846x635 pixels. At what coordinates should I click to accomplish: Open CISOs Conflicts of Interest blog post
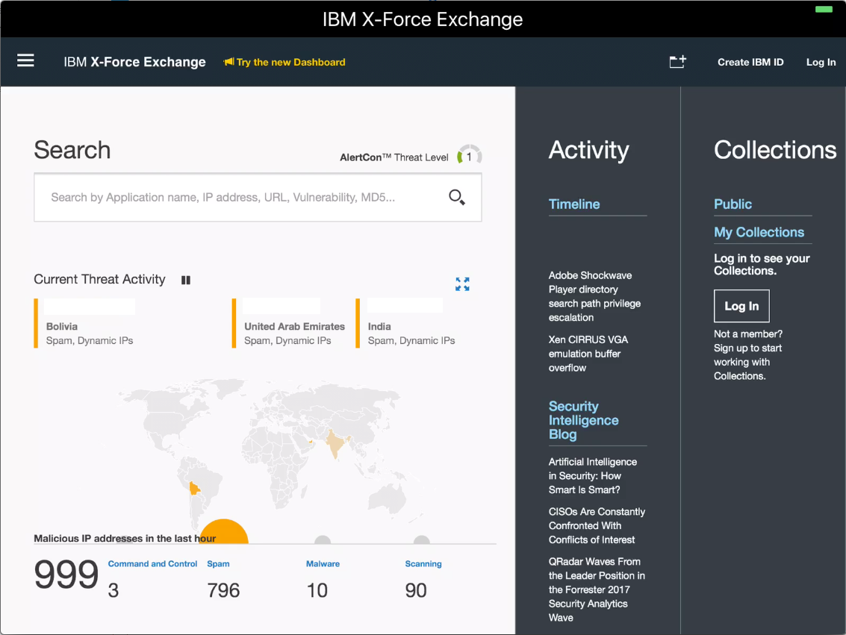tap(597, 525)
